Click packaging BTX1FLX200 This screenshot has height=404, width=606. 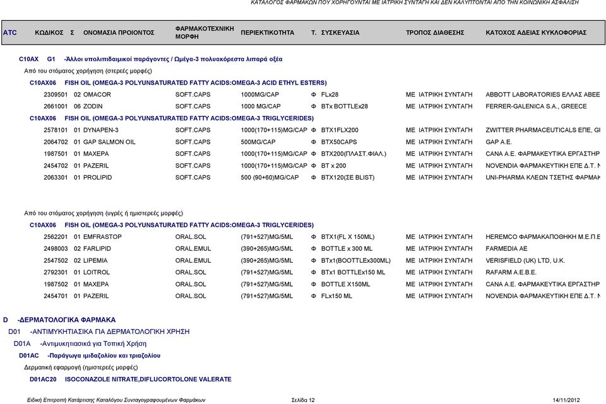[x=340, y=130]
